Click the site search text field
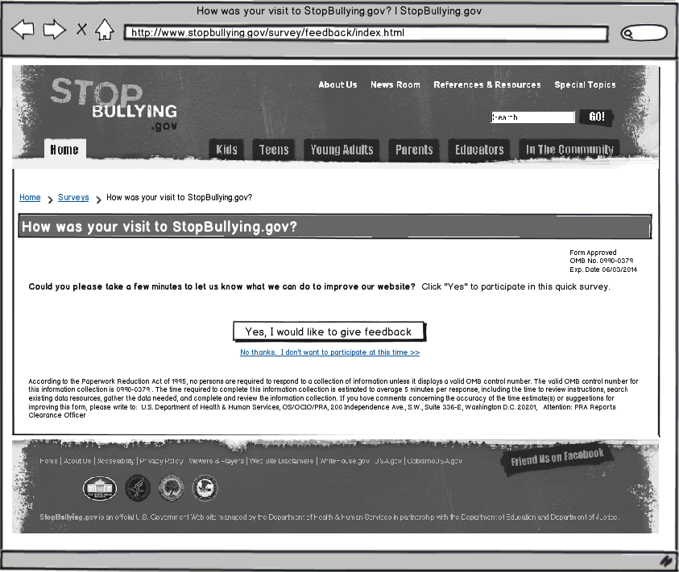This screenshot has width=679, height=572. pos(532,117)
